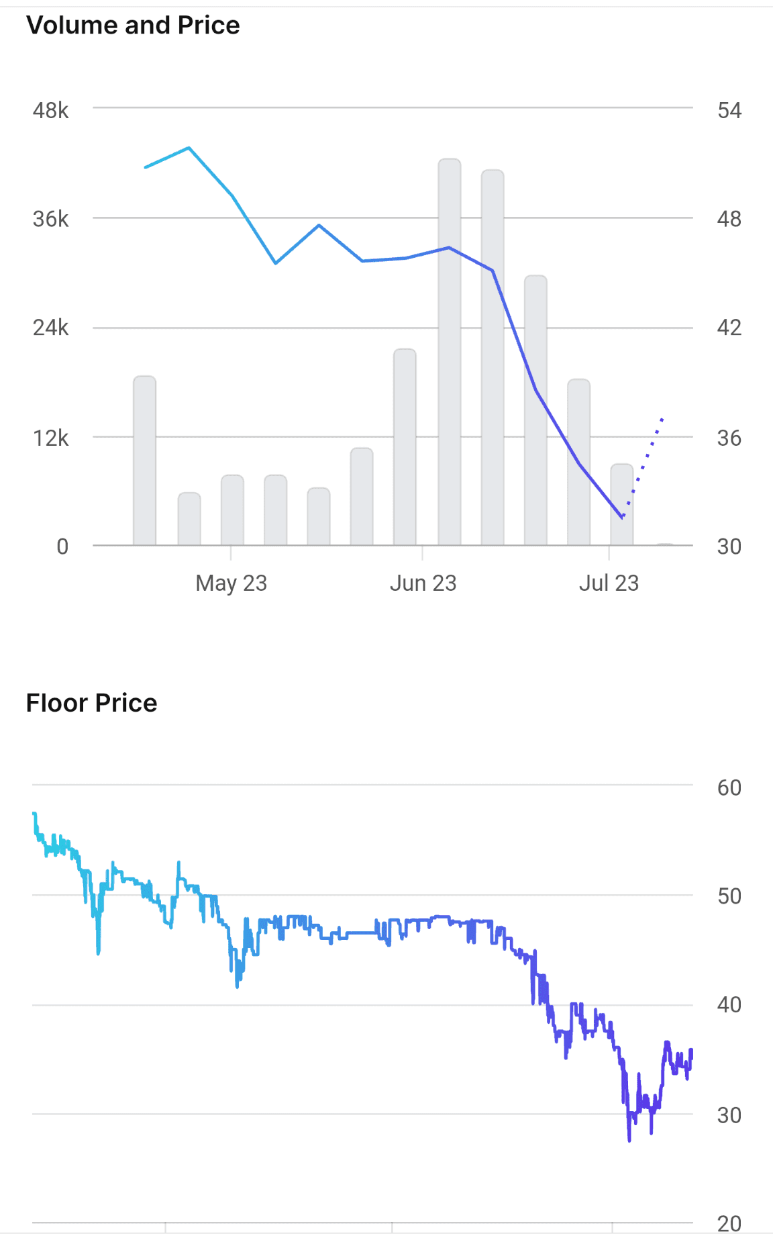Click the "Volume and Price" chart heading
This screenshot has height=1240, width=773.
pos(133,26)
